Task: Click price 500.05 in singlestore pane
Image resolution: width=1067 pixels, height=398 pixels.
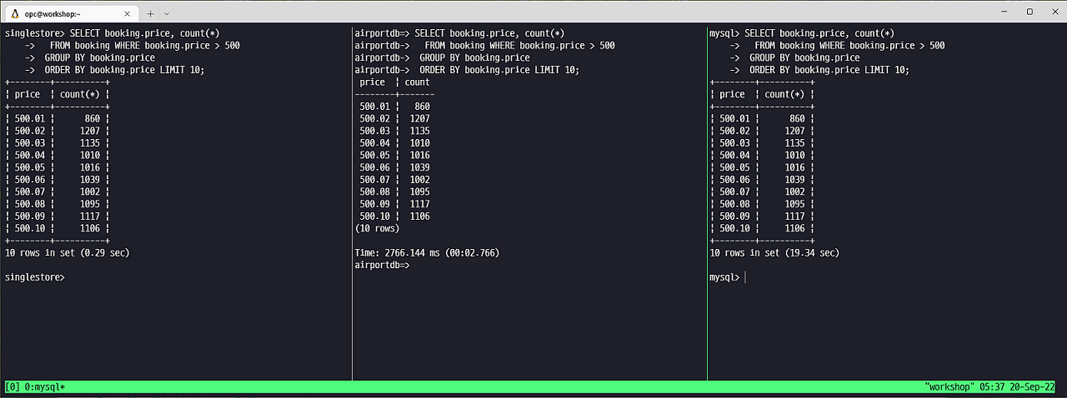Action: (x=30, y=167)
